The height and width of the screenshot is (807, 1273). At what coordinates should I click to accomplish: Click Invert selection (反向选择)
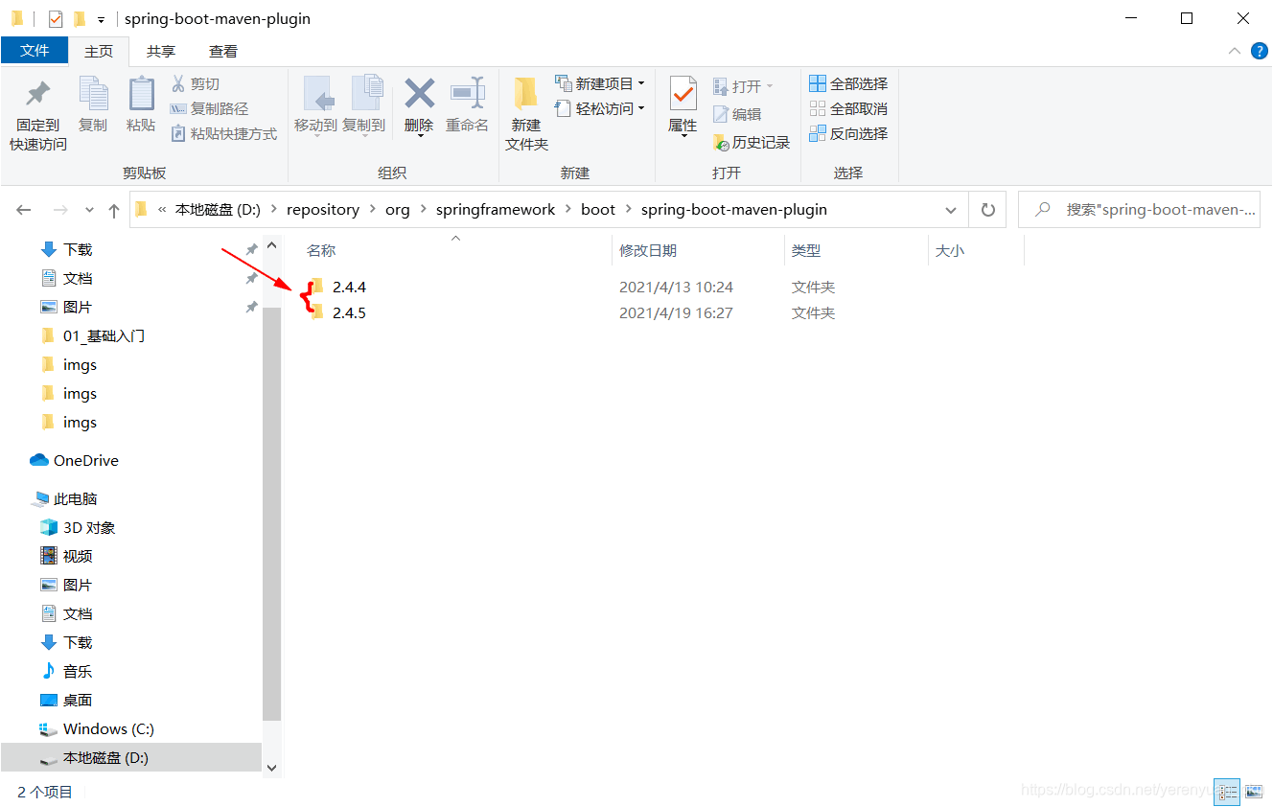(848, 134)
